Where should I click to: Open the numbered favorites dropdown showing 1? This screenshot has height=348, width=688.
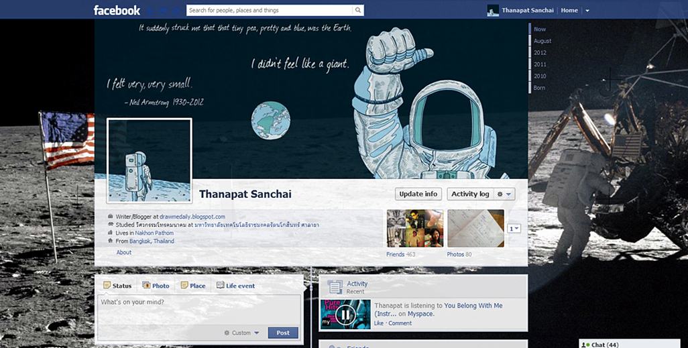pyautogui.click(x=514, y=229)
